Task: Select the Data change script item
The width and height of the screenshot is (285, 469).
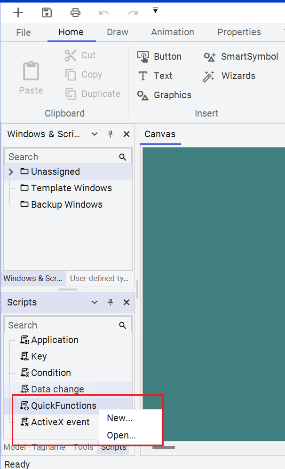Action: [x=52, y=390]
